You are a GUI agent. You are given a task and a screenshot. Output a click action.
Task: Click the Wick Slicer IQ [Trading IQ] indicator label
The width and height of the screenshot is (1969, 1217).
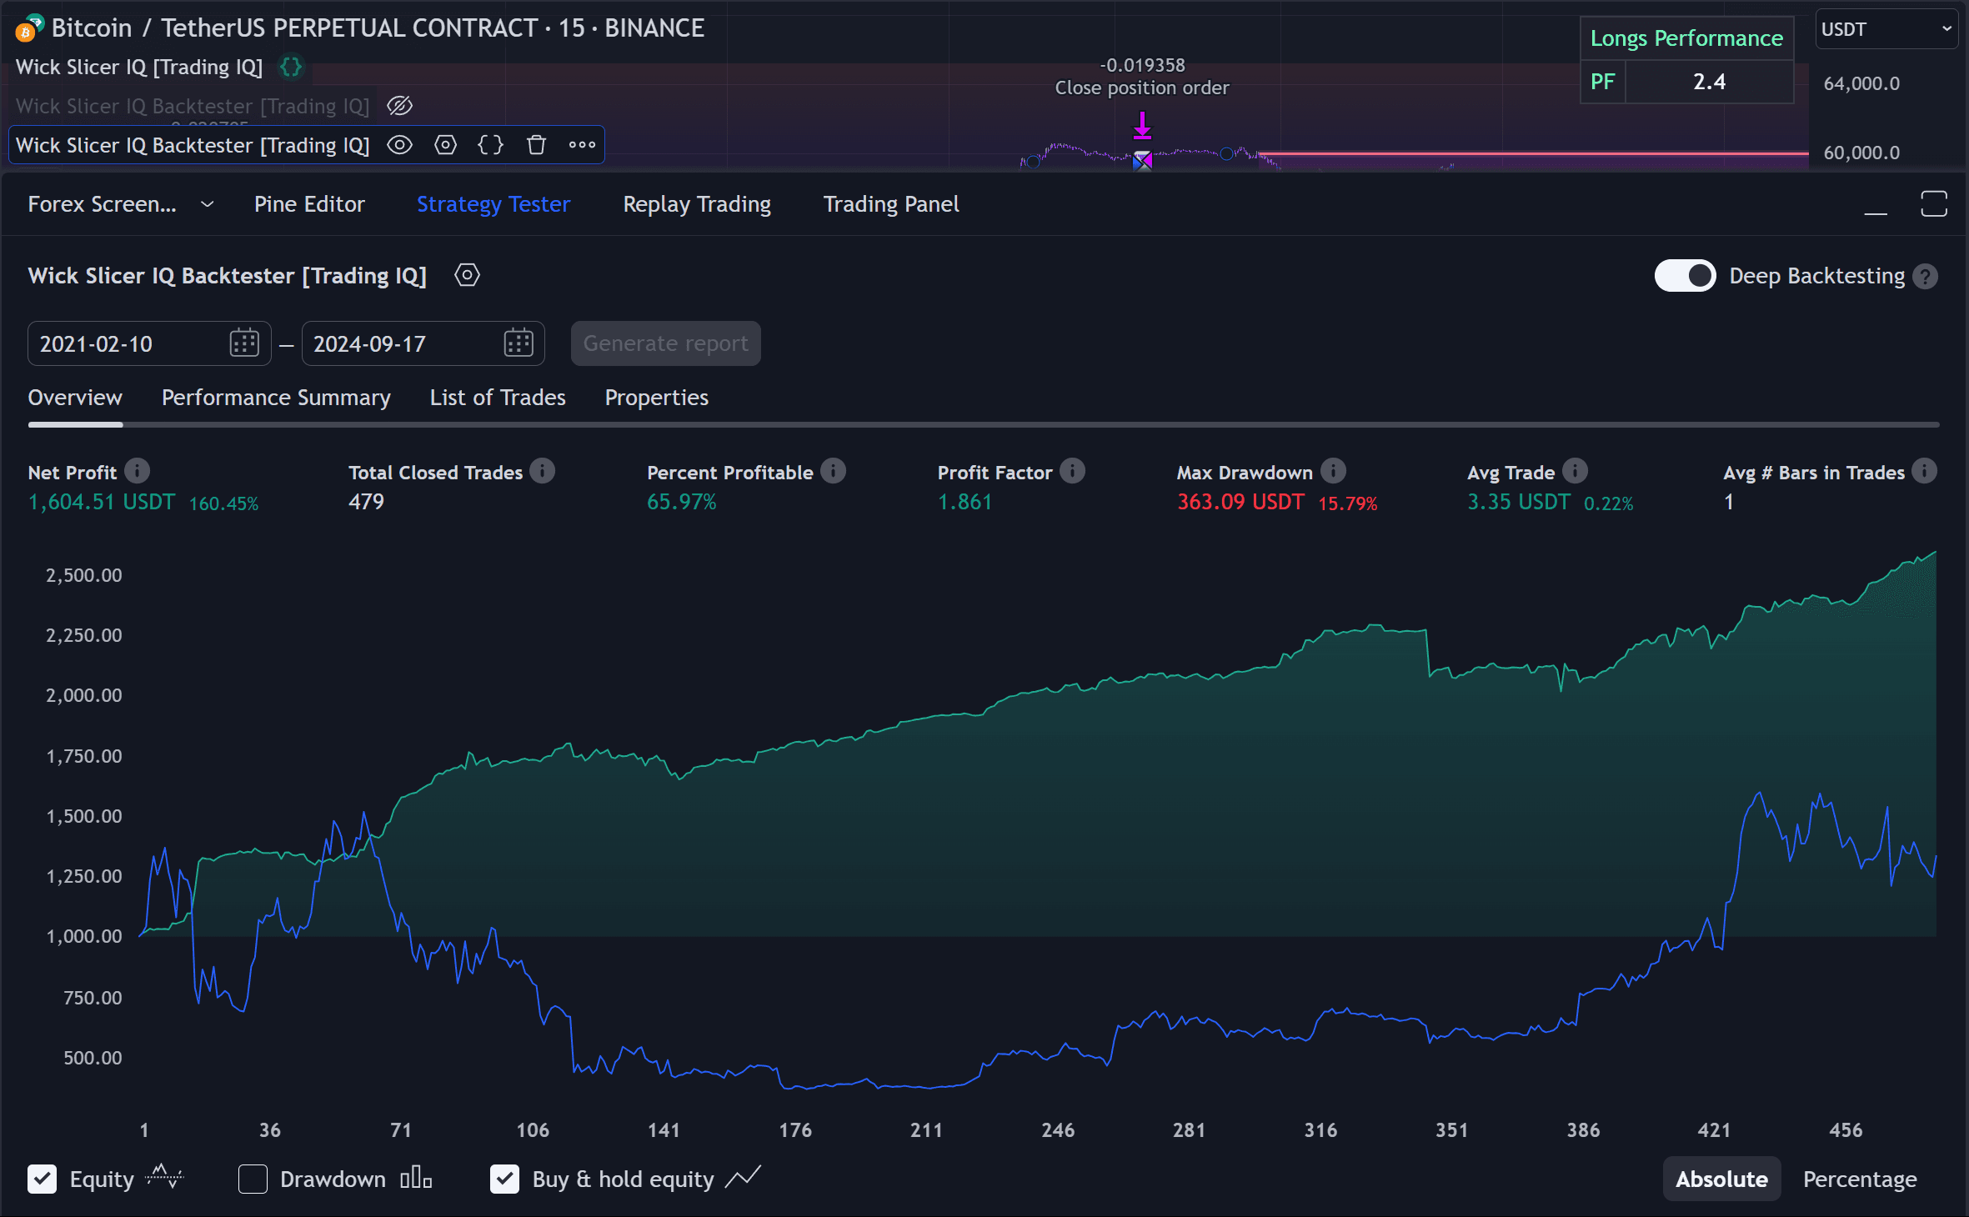click(139, 67)
